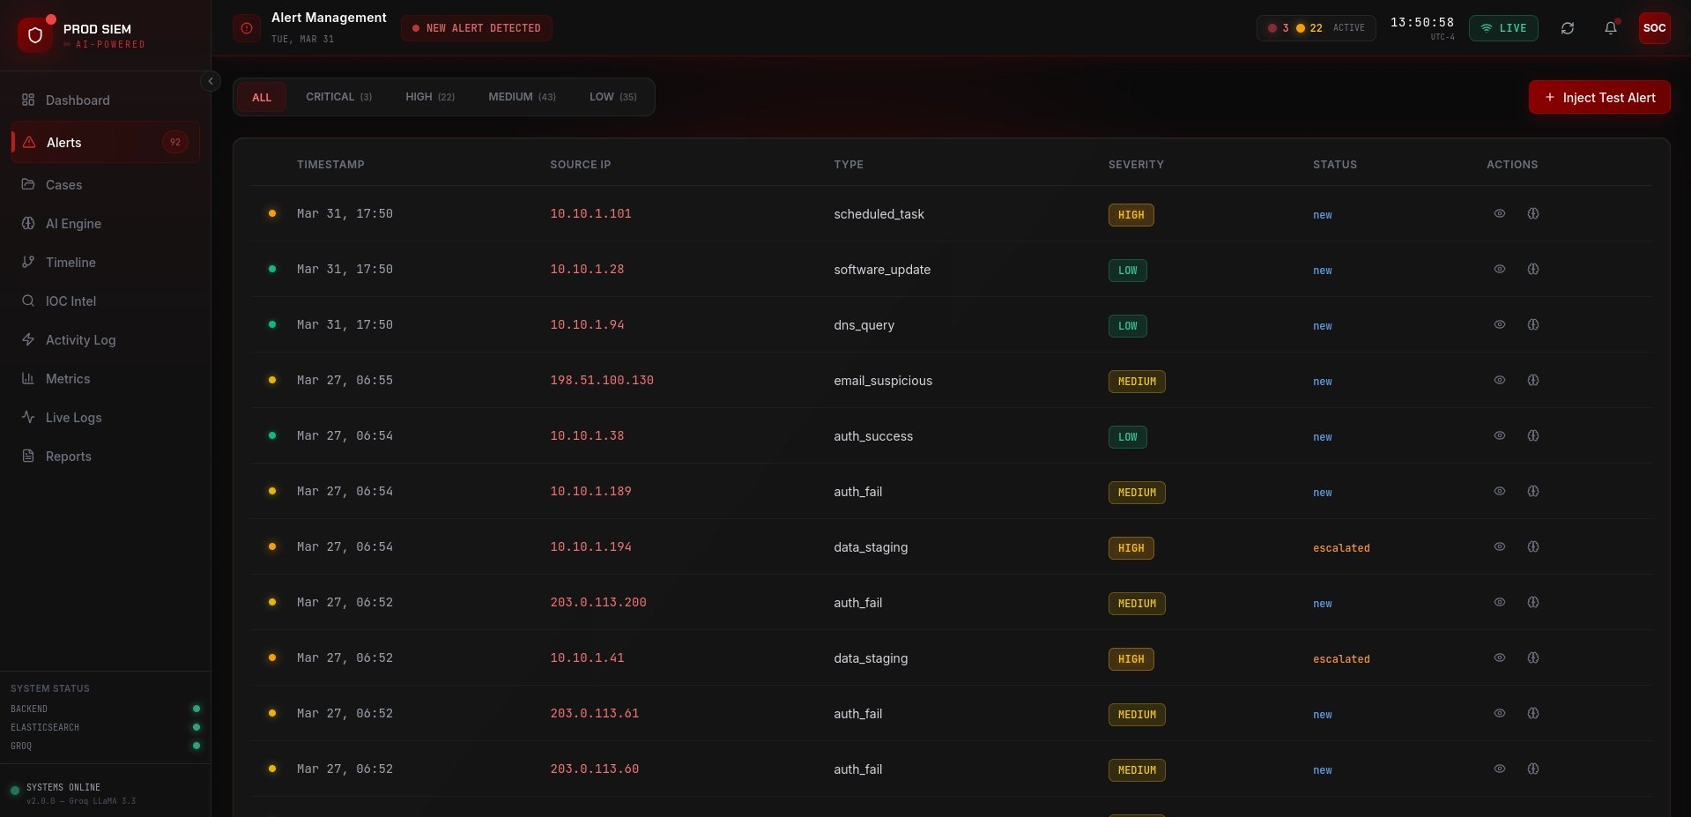Open the notifications bell
This screenshot has height=817, width=1691.
click(1610, 28)
